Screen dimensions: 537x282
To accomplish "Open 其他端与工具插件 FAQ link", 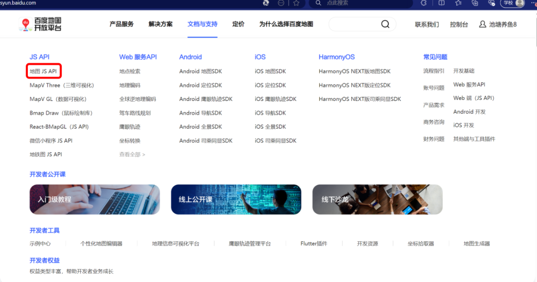I will [474, 139].
